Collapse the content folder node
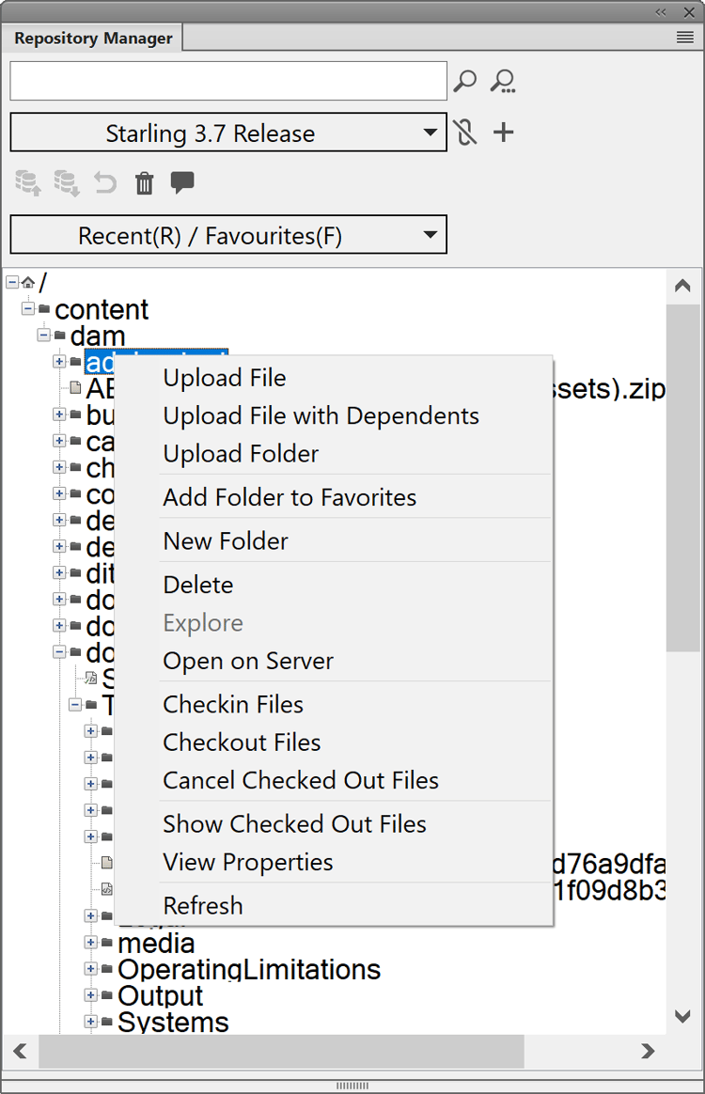This screenshot has height=1094, width=705. pos(28,308)
